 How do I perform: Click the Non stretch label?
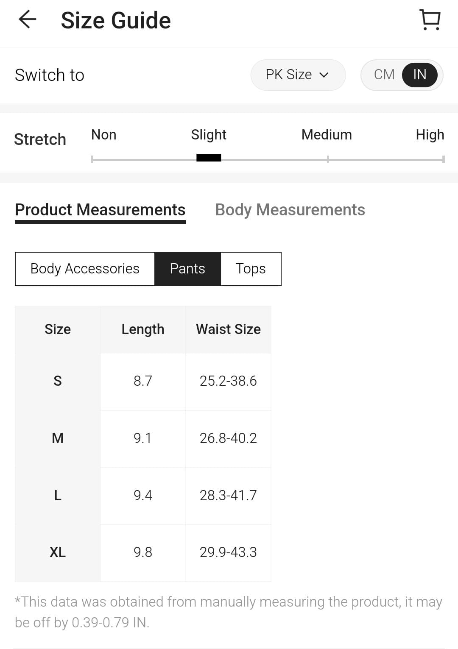[103, 135]
